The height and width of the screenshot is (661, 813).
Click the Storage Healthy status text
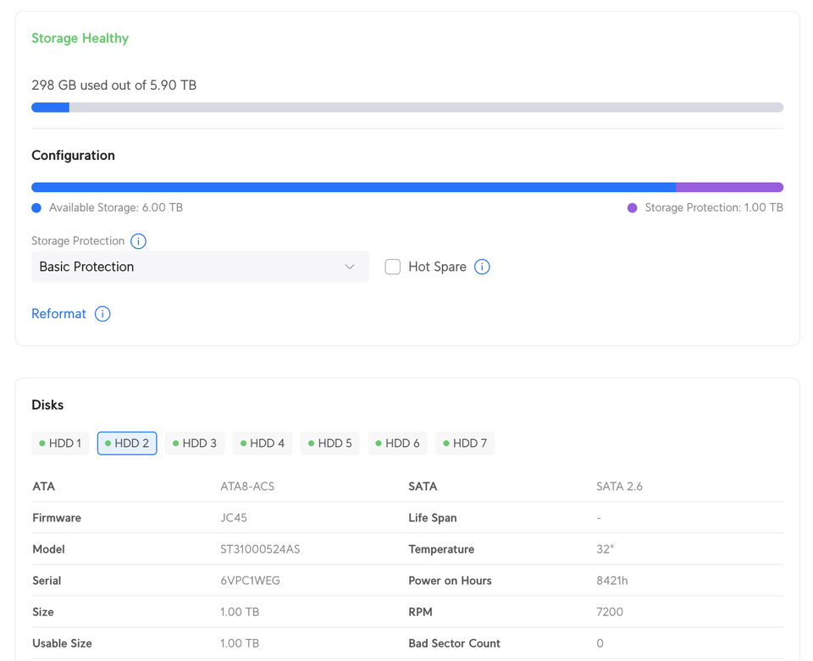(x=80, y=38)
